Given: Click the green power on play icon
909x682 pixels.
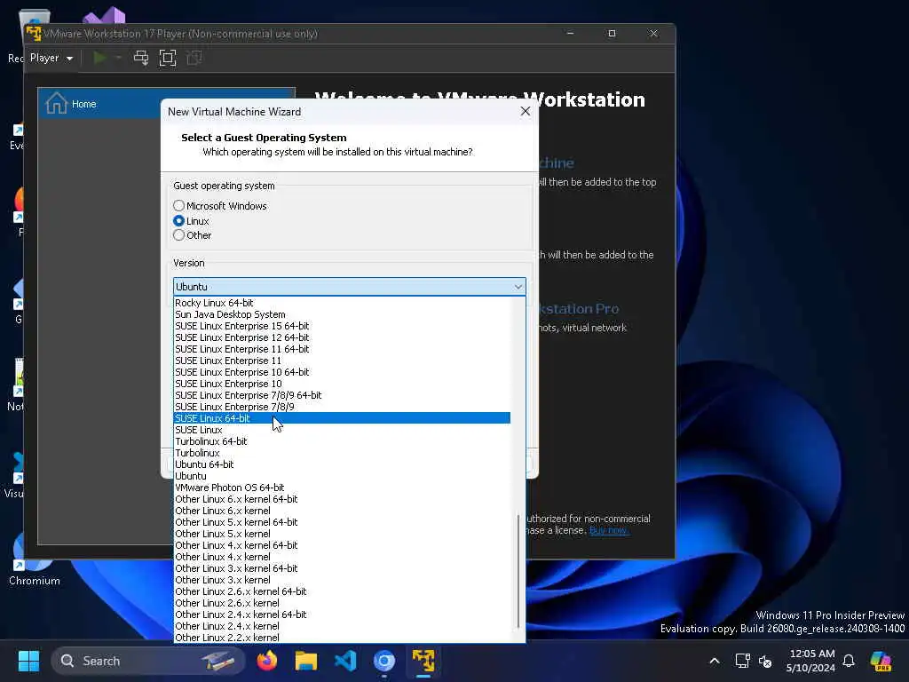Looking at the screenshot, I should (99, 58).
